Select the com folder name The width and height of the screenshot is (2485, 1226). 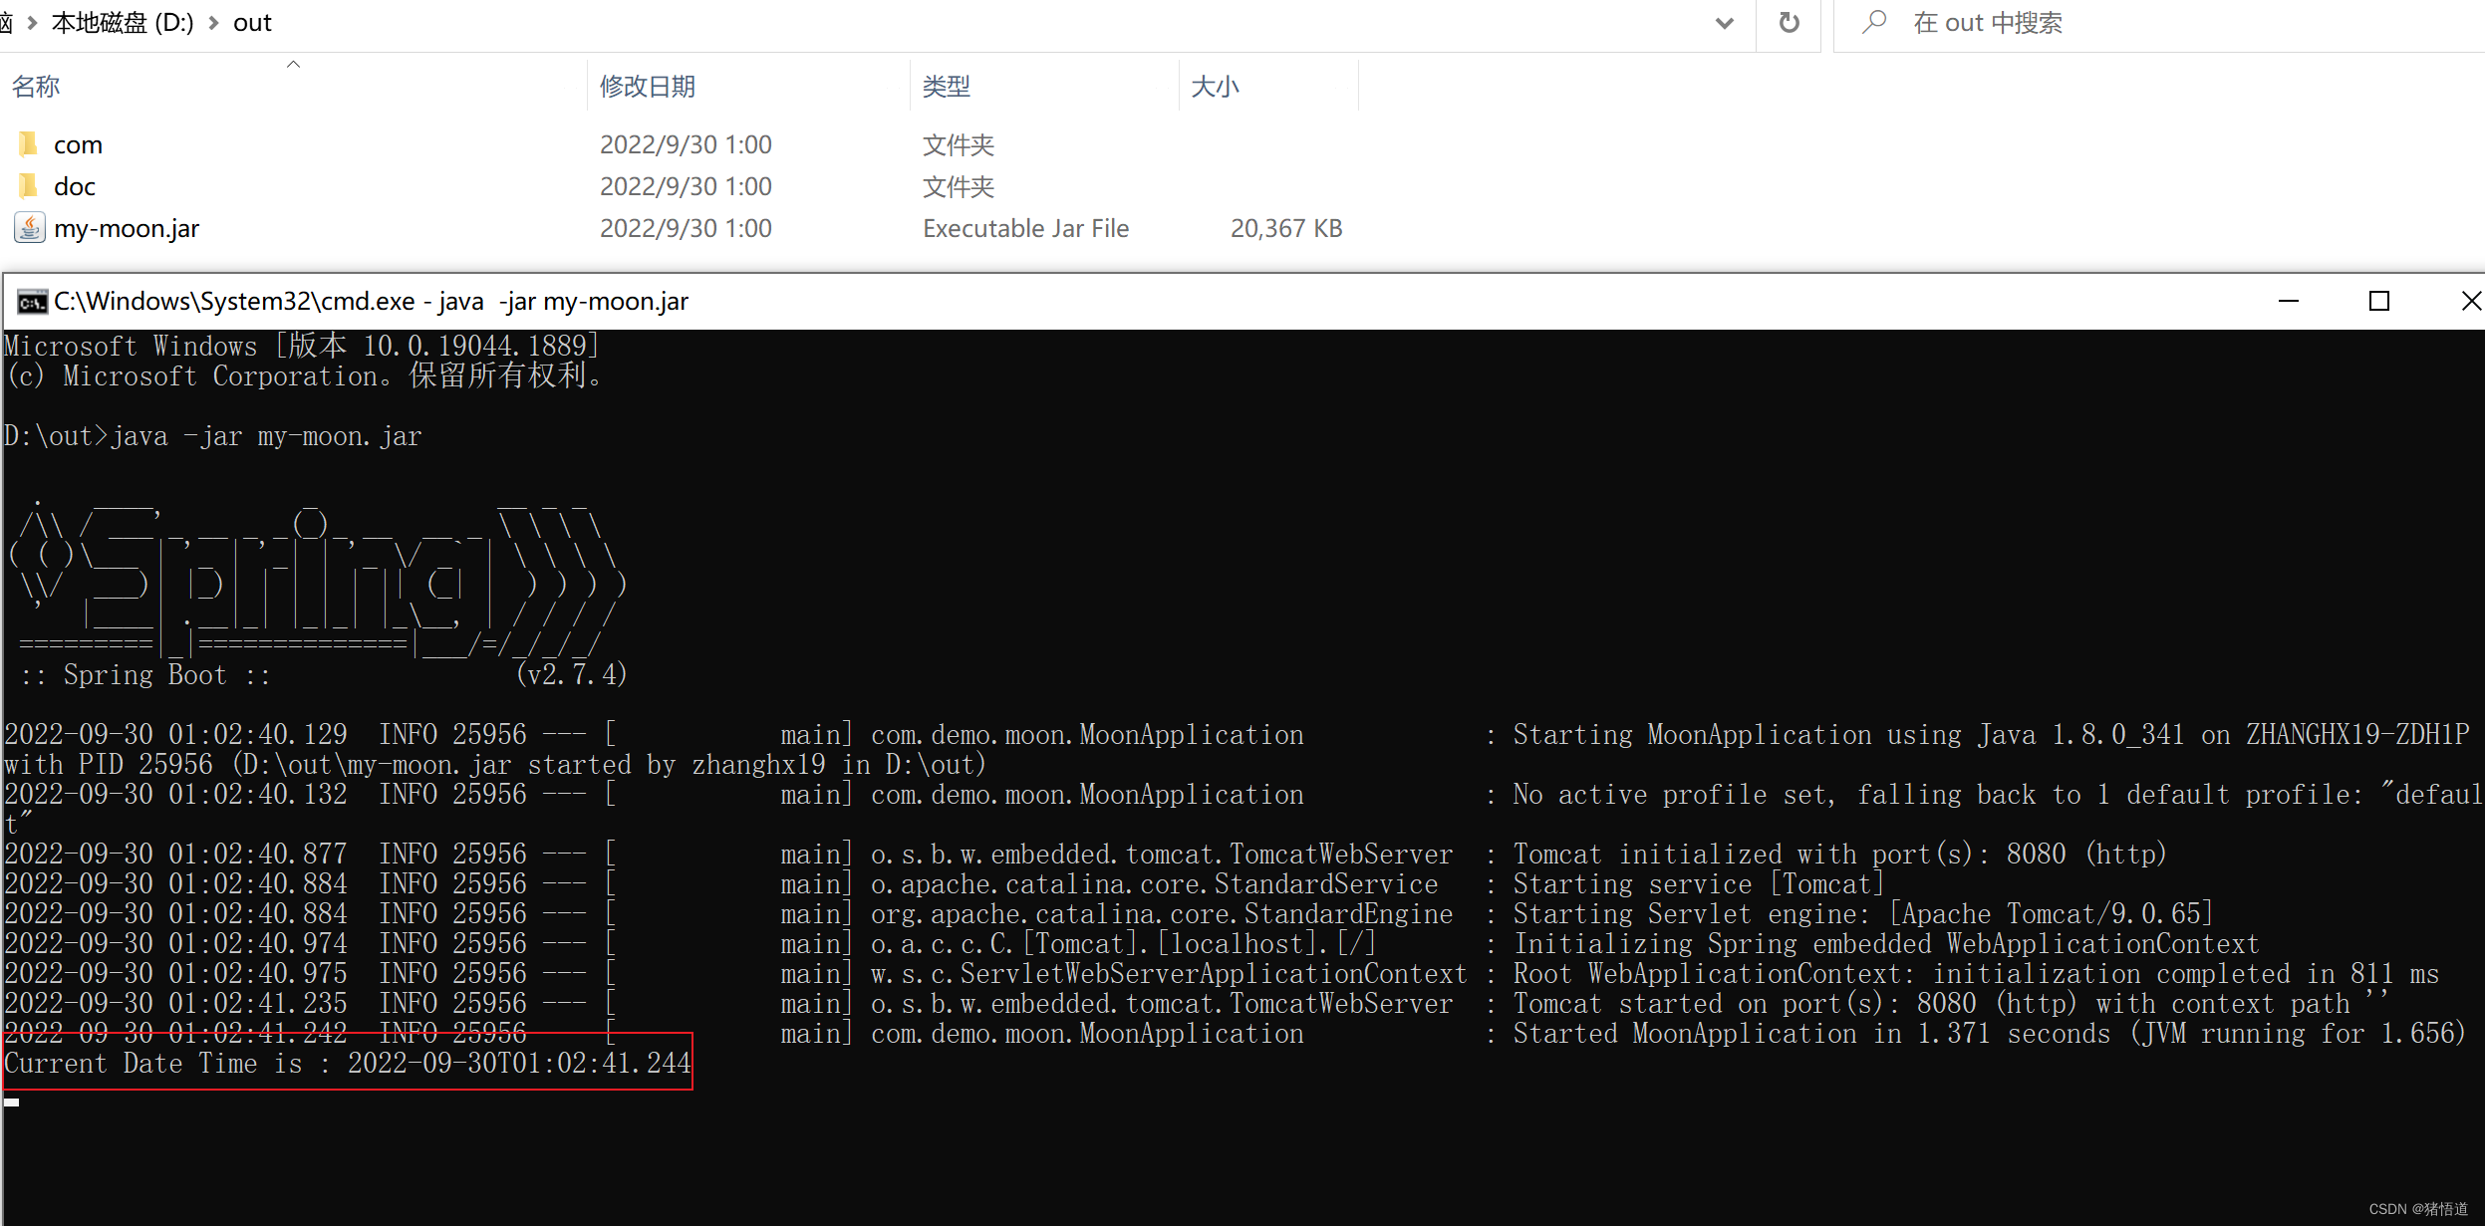(78, 145)
